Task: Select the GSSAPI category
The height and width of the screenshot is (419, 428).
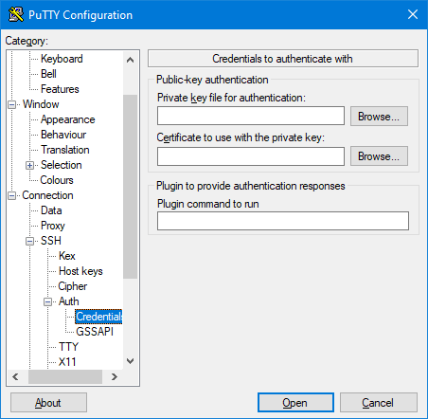Action: 95,332
